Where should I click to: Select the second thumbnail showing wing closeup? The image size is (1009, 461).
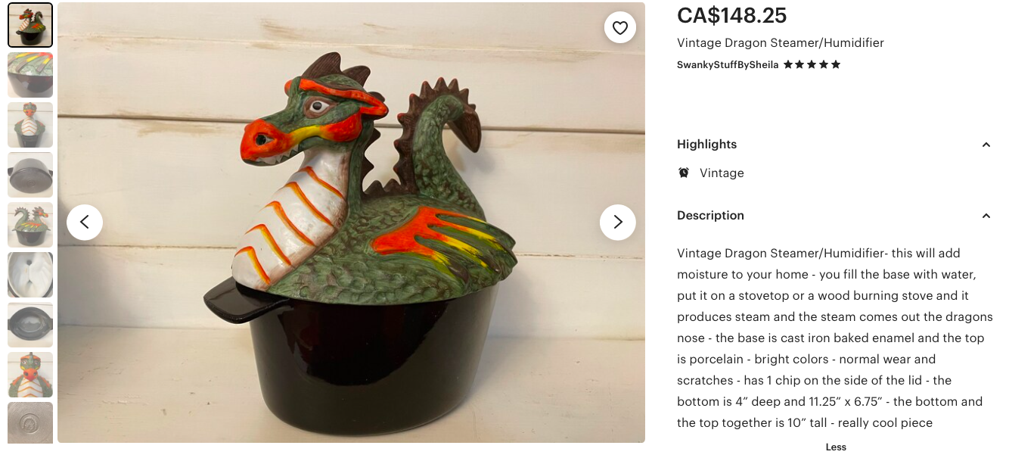30,75
